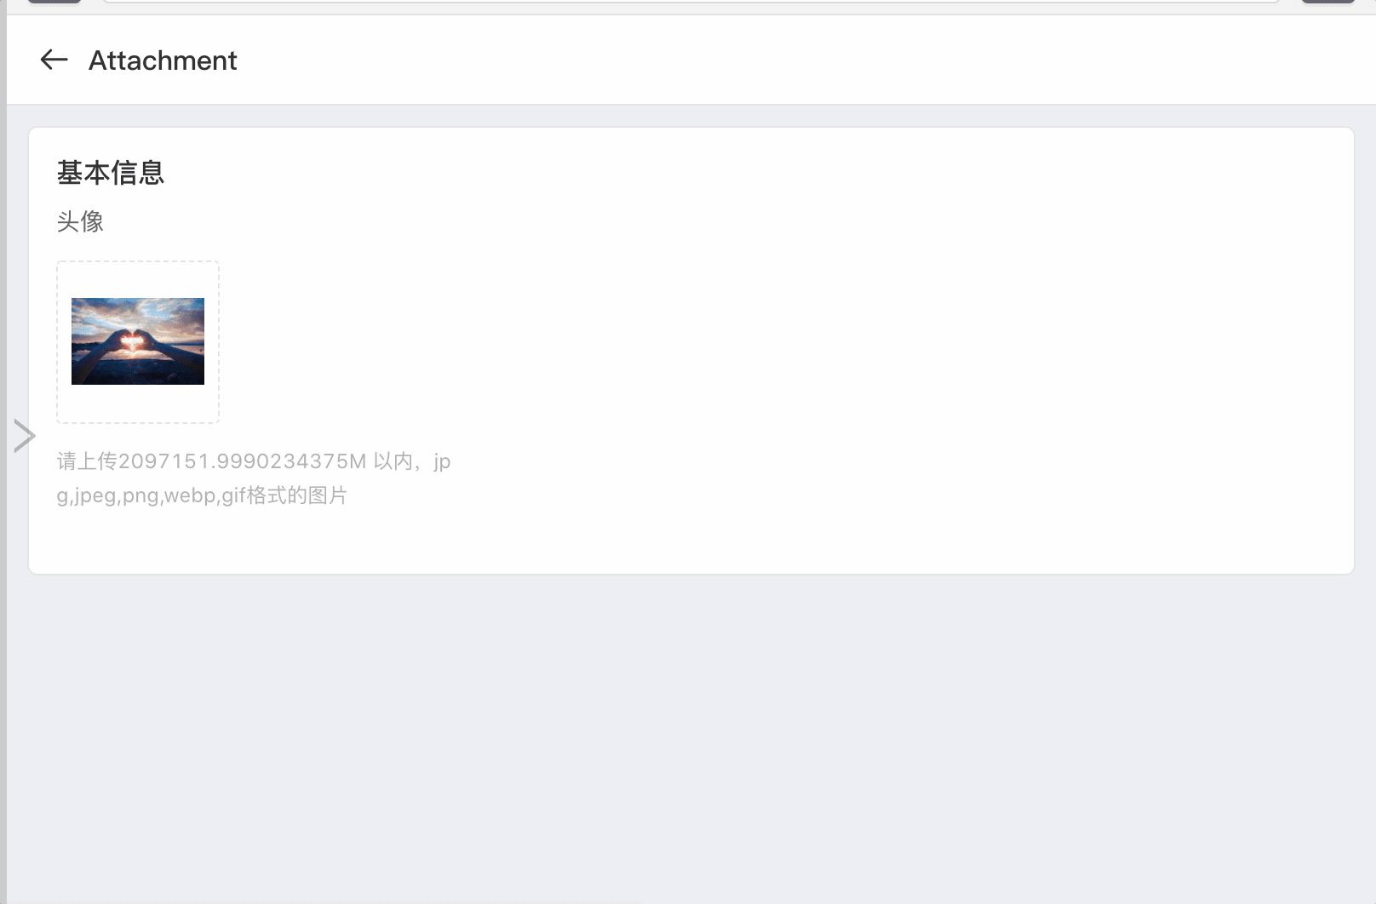Screen dimensions: 1376x904
Task: Click the 基本信息 section heading
Action: click(x=111, y=173)
